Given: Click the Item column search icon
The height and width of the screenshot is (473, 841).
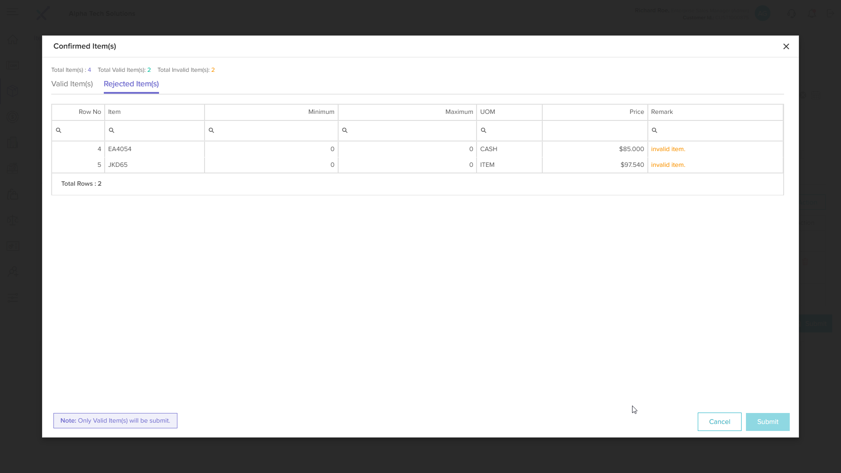Looking at the screenshot, I should click(x=111, y=131).
